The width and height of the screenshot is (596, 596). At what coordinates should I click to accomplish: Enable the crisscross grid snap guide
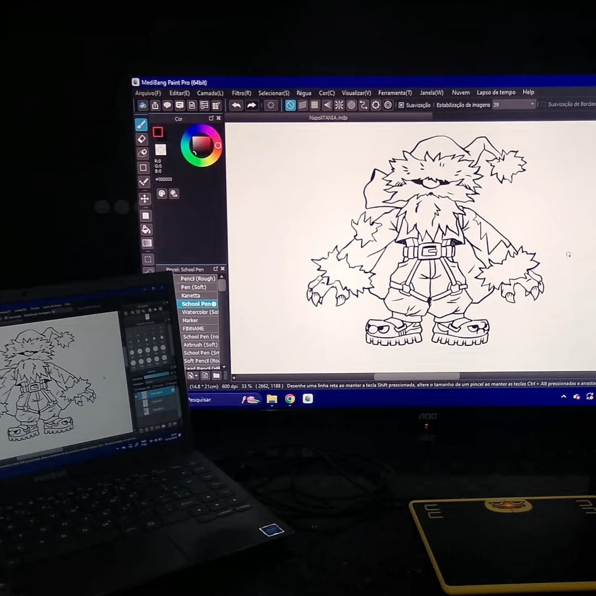[315, 105]
